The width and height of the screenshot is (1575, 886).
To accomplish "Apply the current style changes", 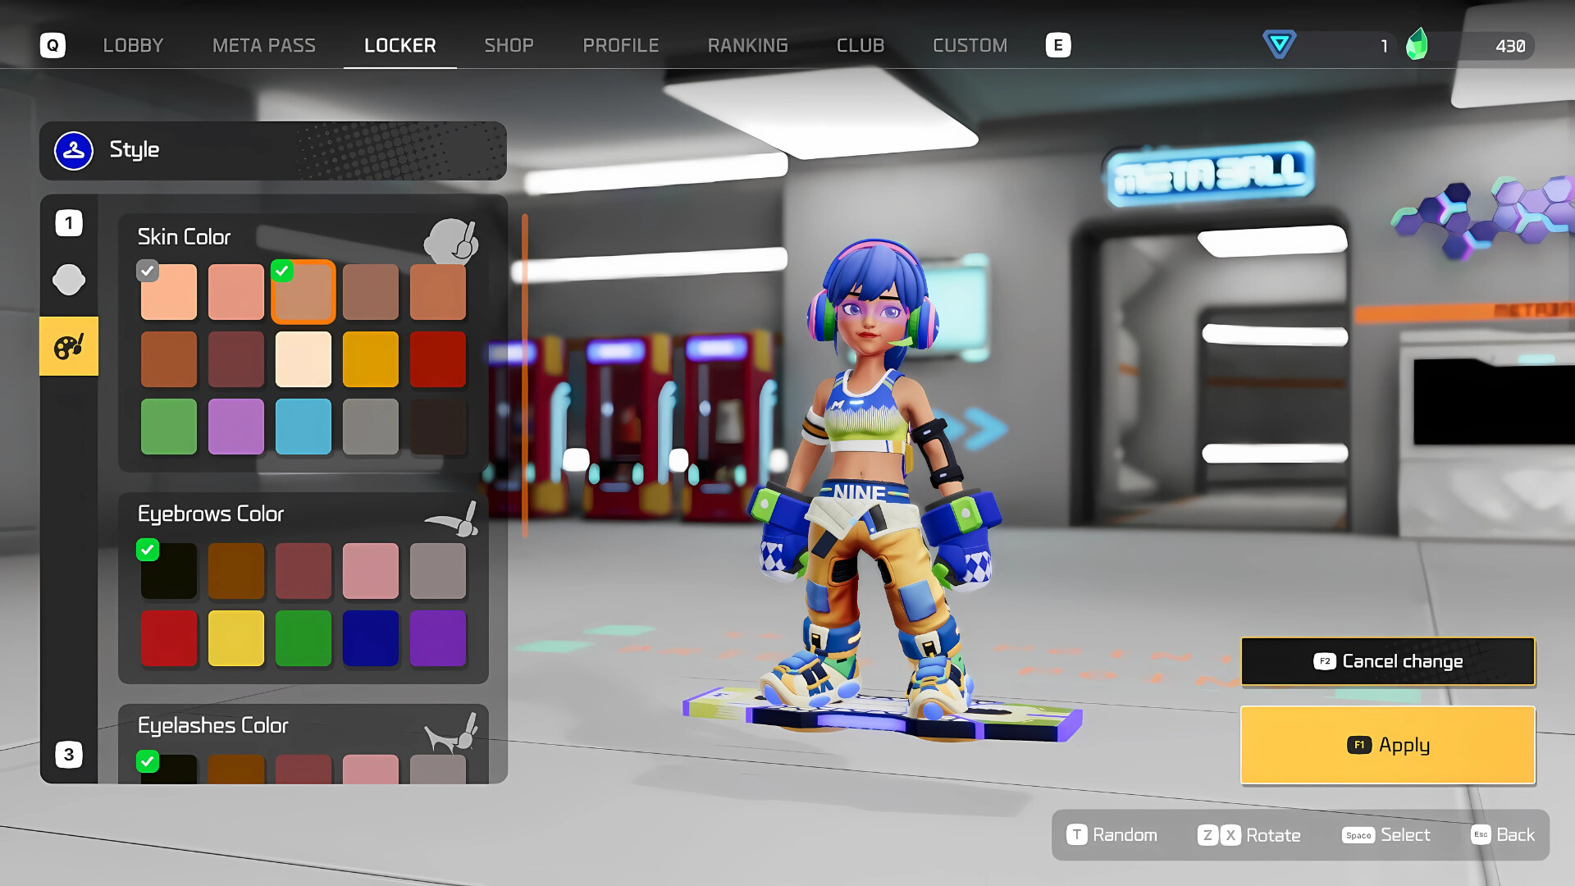I will [x=1387, y=744].
